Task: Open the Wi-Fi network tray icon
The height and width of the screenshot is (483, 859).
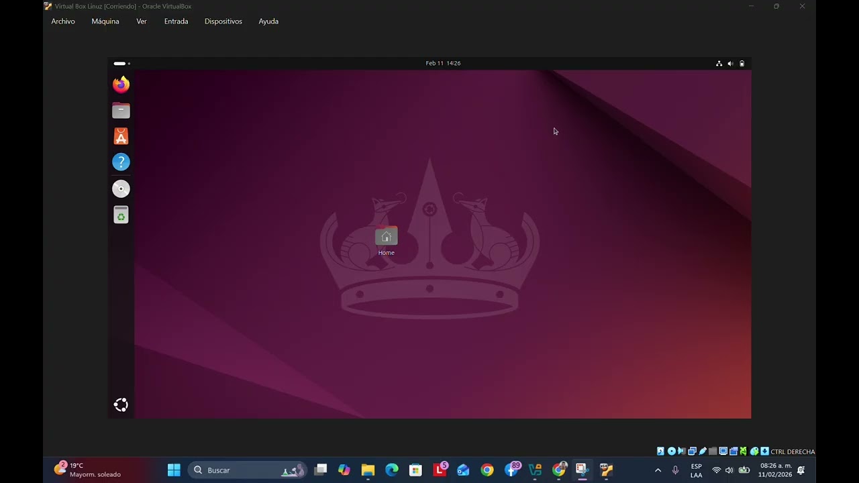Action: (x=716, y=470)
